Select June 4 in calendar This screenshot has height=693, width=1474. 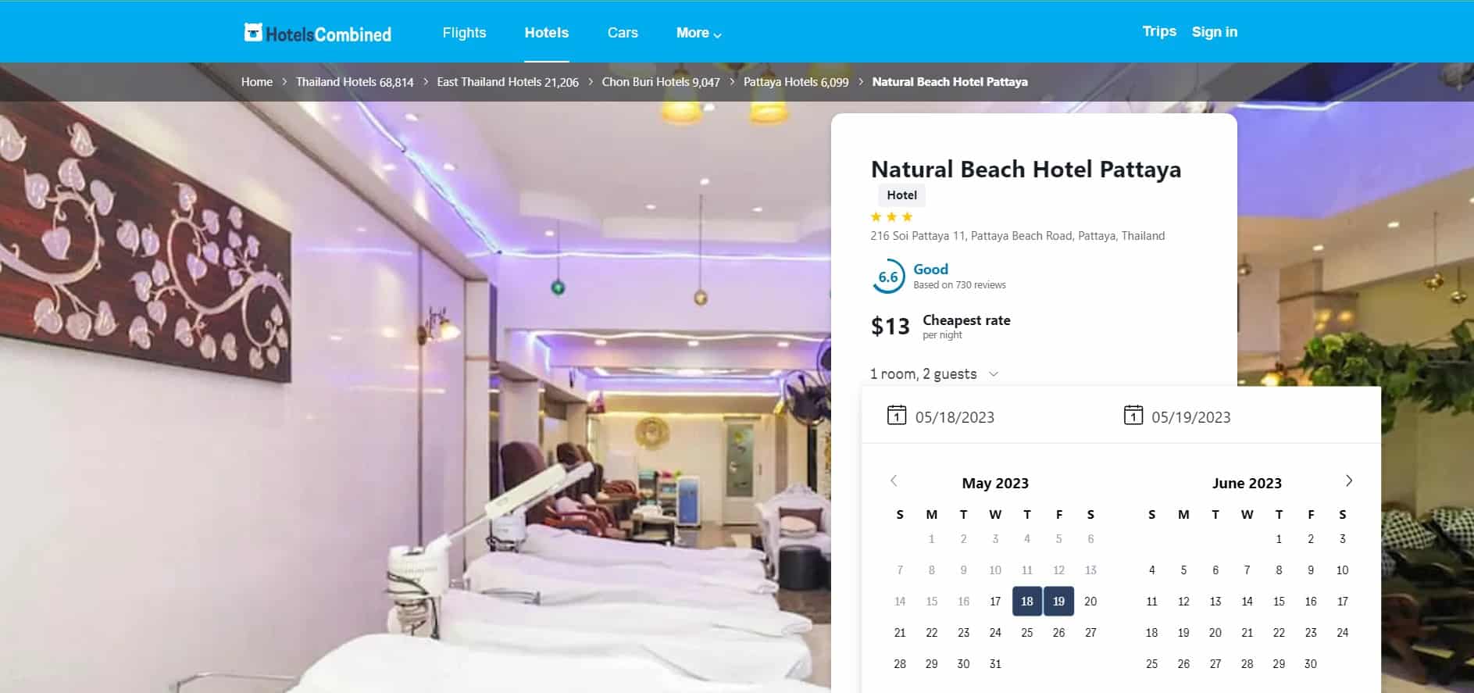pyautogui.click(x=1152, y=570)
